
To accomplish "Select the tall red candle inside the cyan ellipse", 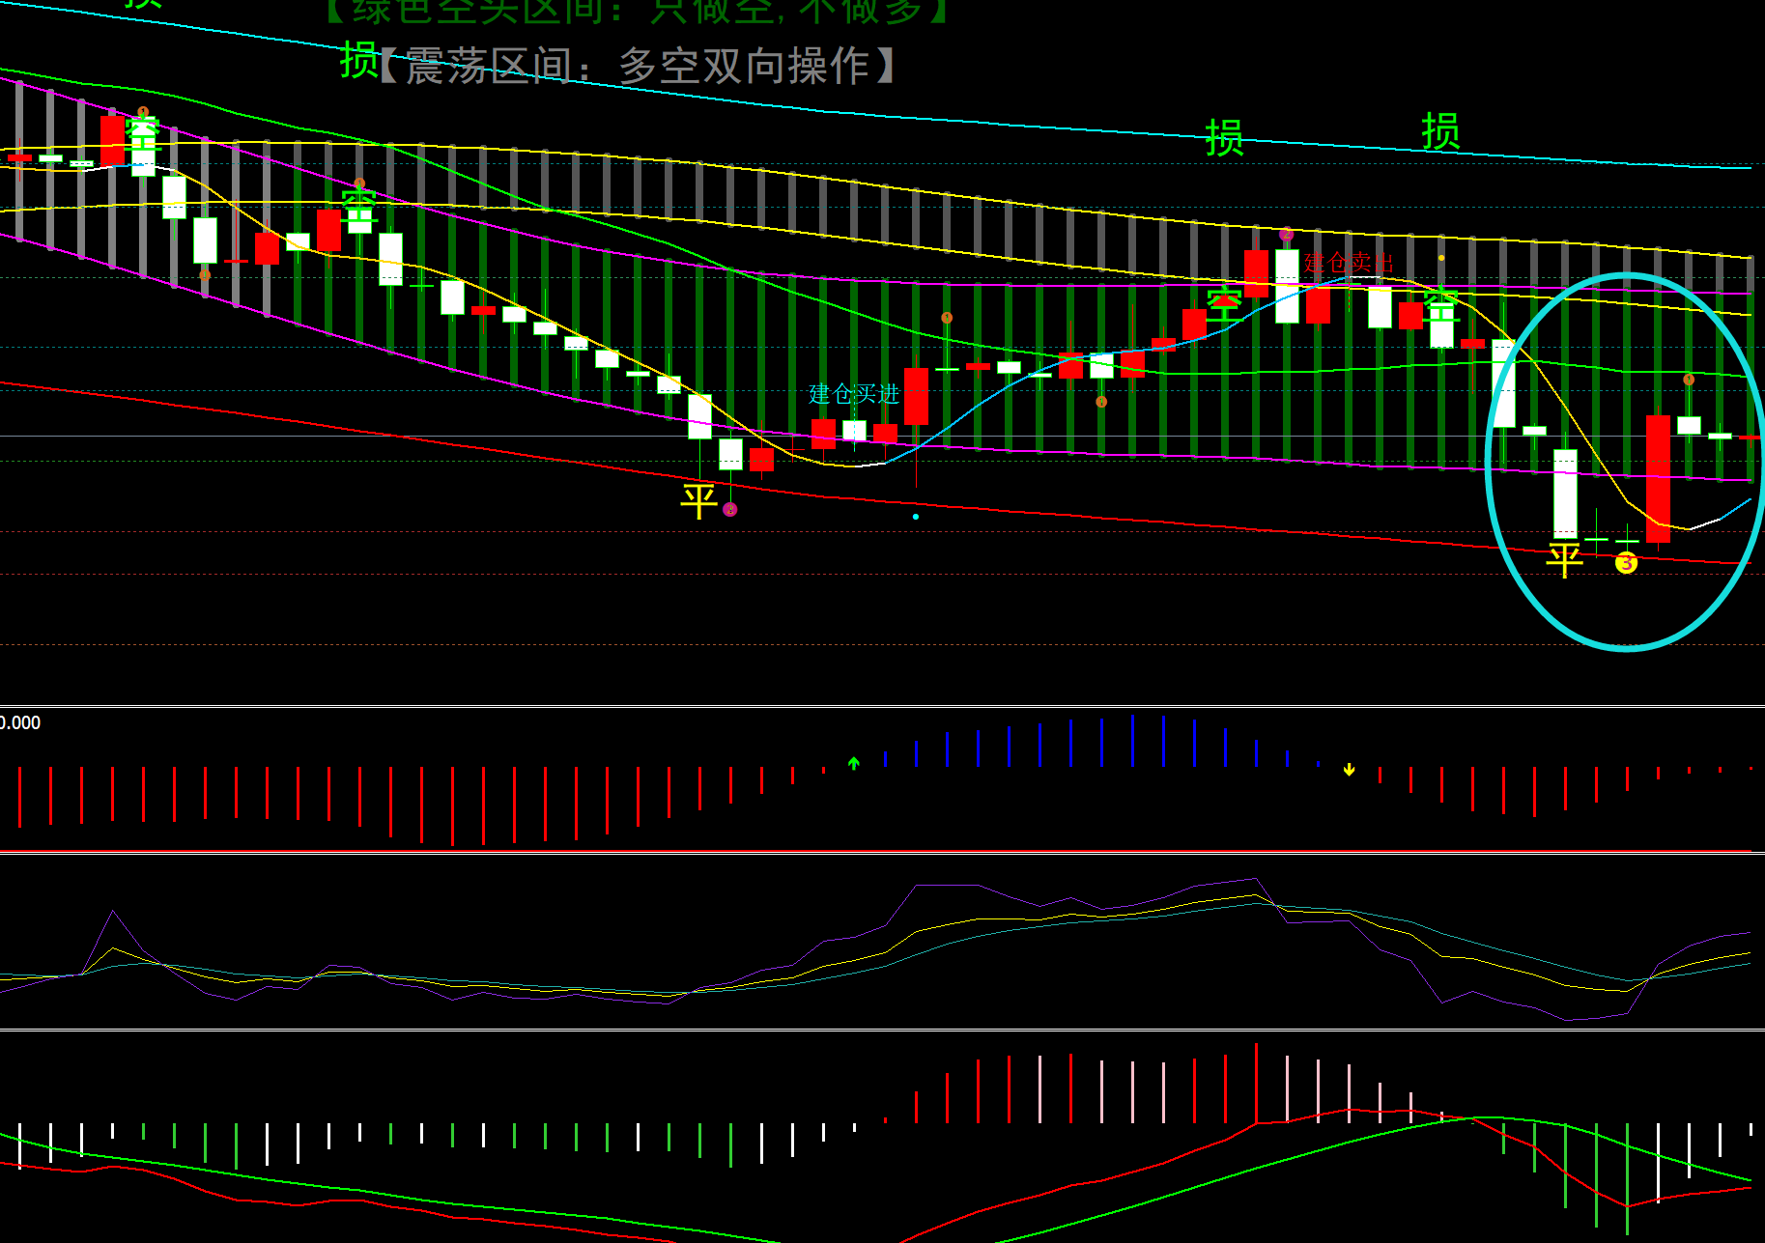I will [x=1658, y=478].
